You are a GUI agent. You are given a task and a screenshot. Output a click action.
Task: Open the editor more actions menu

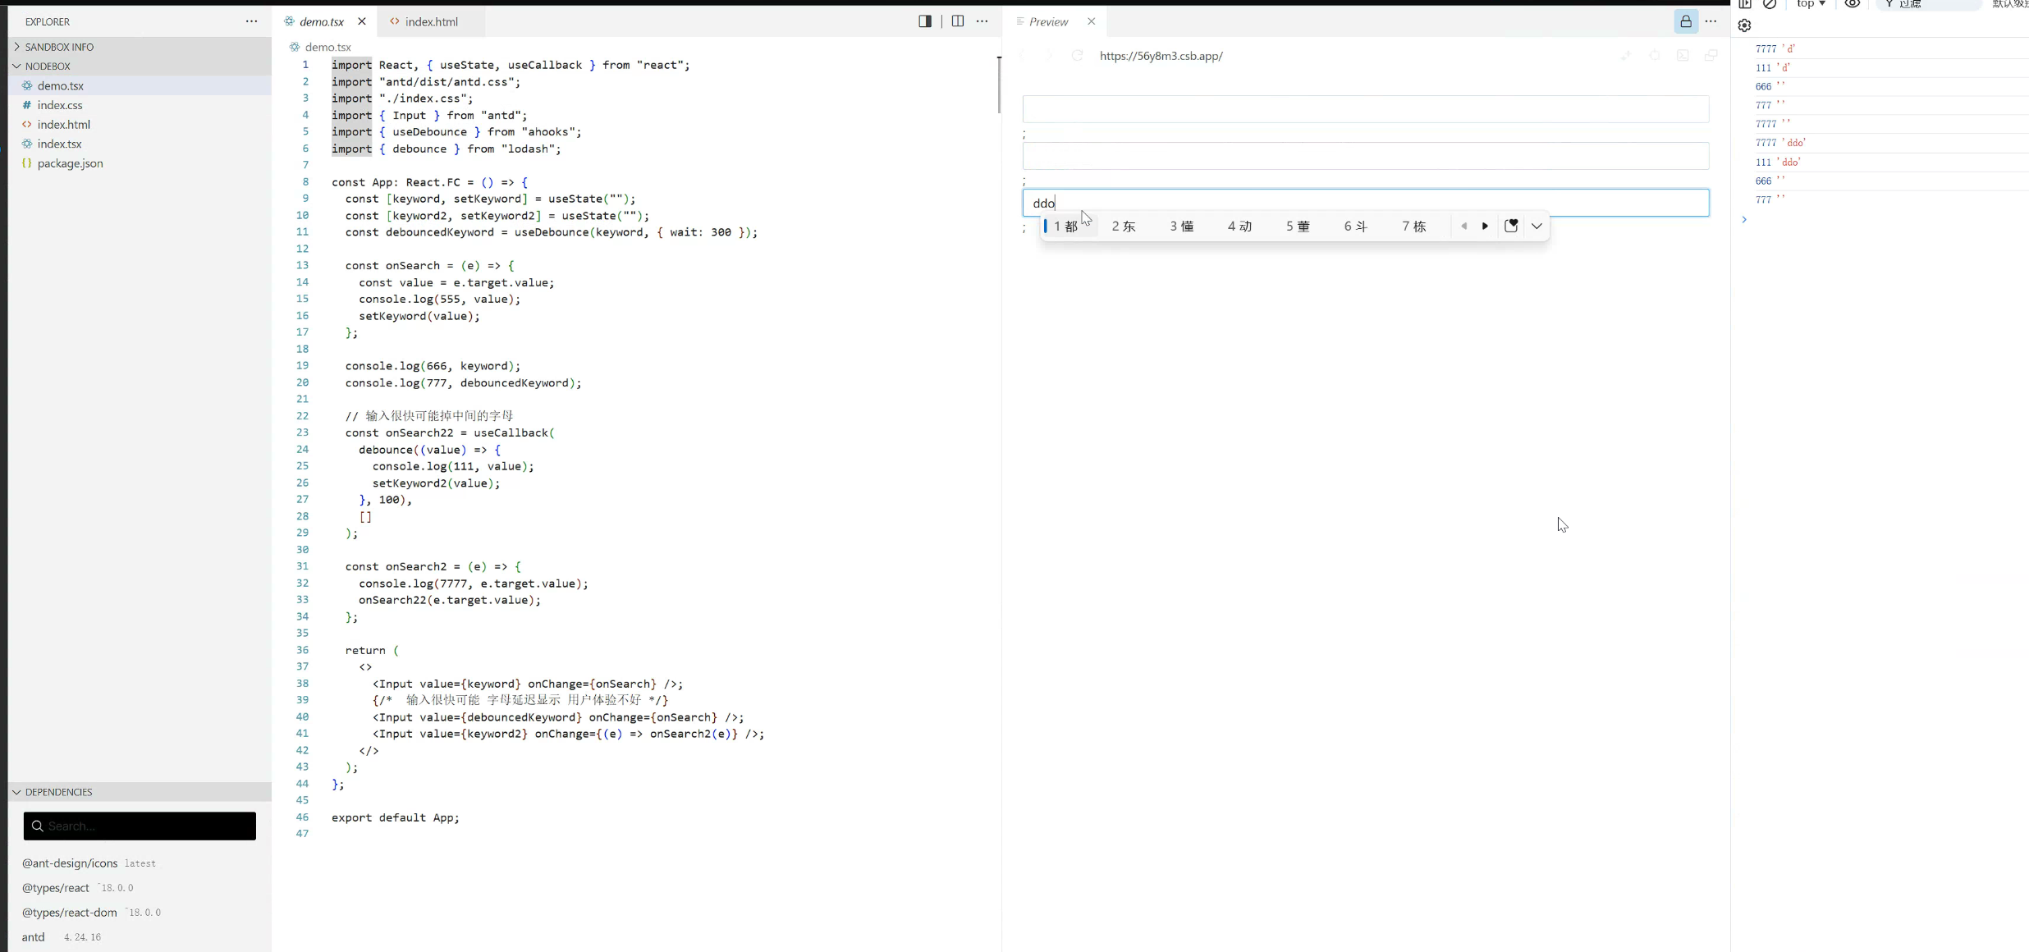pos(982,21)
